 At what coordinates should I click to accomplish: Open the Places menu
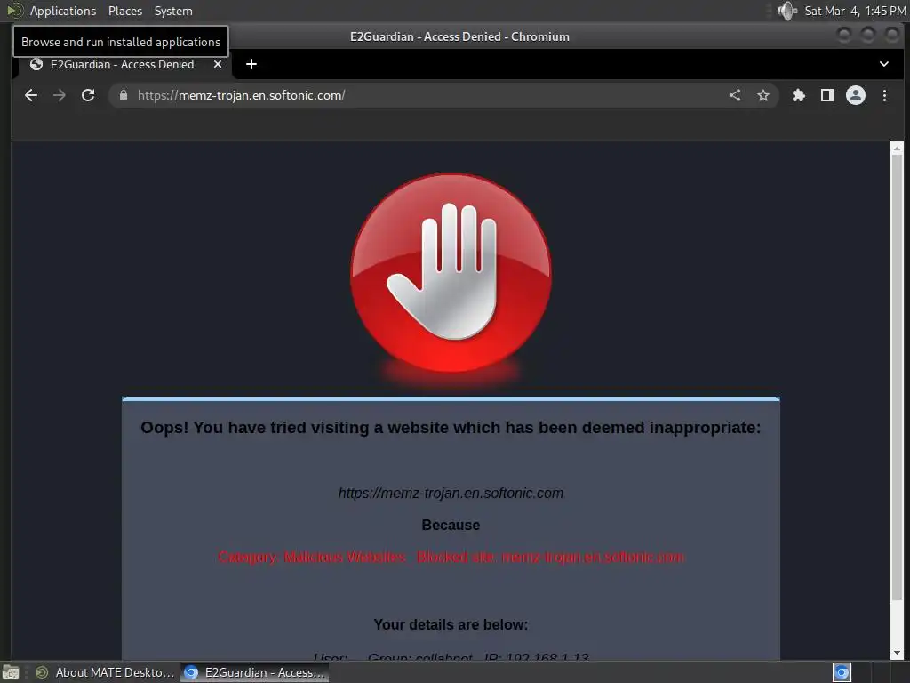tap(125, 11)
